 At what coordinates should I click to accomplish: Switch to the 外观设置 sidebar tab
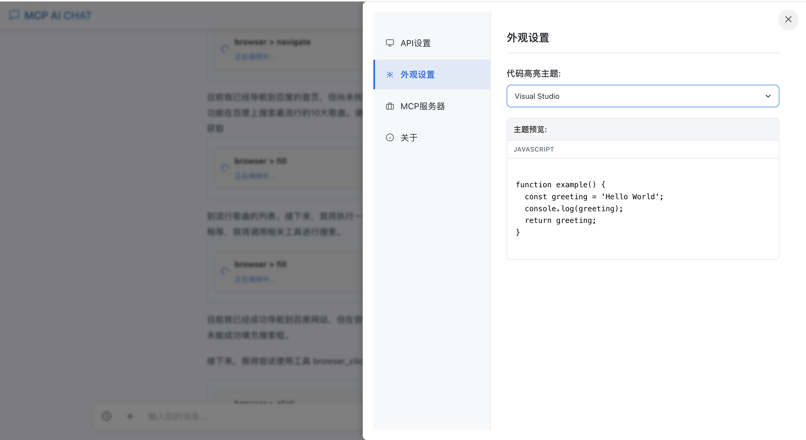point(417,75)
